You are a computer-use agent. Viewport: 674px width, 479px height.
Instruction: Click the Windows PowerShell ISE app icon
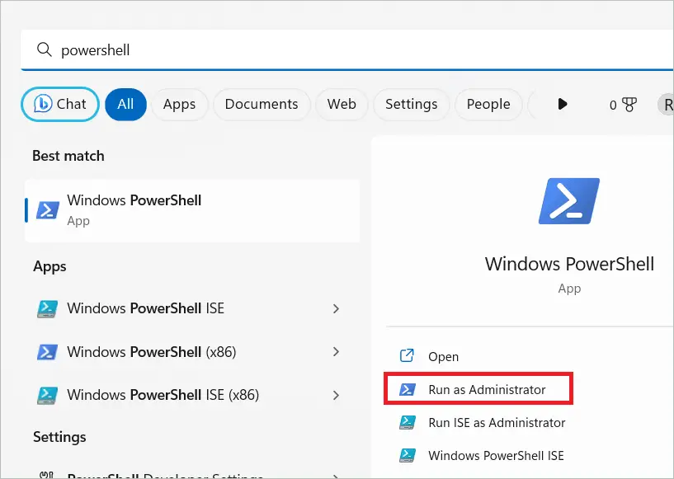point(47,308)
